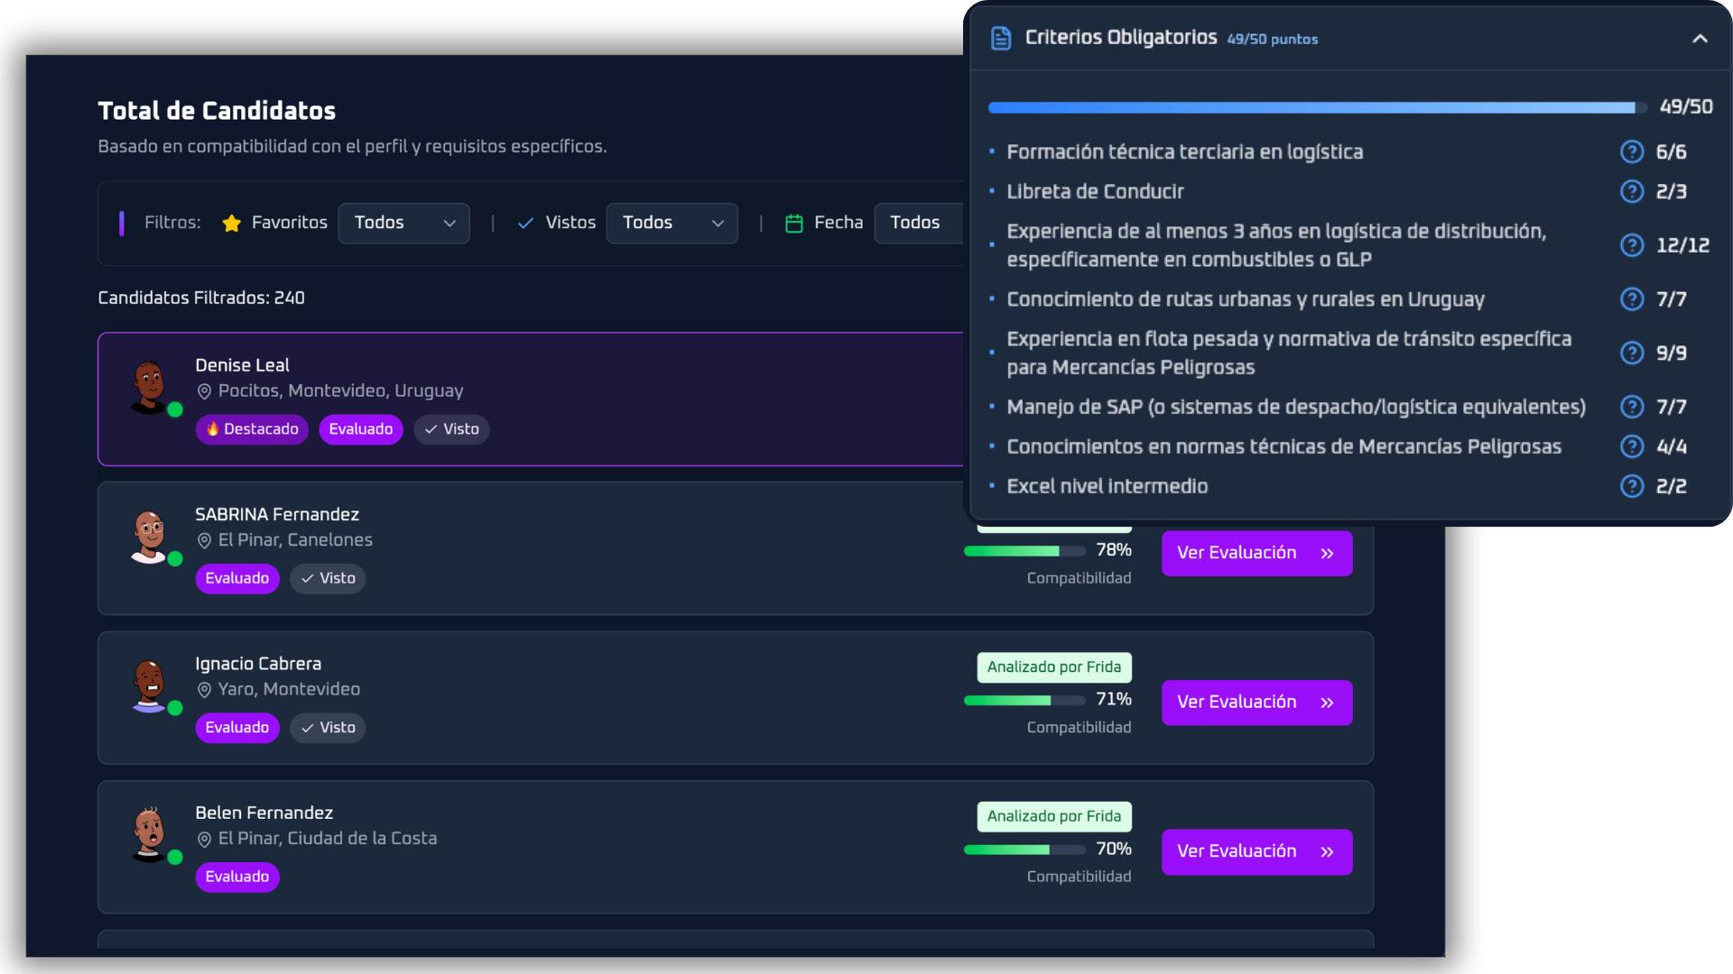The image size is (1733, 974).
Task: Click Ver Evaluación for Ignacio Cabrera
Action: pyautogui.click(x=1256, y=702)
